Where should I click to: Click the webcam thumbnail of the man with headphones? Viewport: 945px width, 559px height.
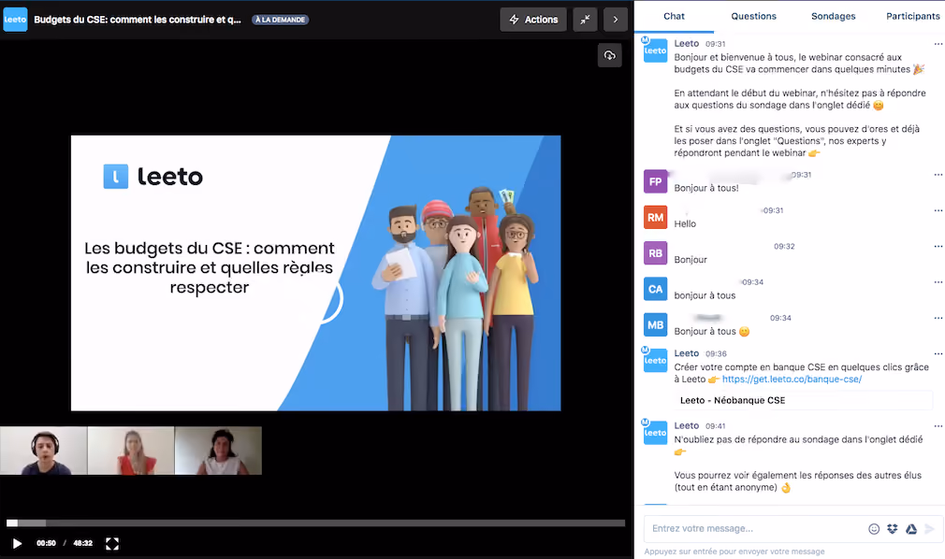click(43, 451)
